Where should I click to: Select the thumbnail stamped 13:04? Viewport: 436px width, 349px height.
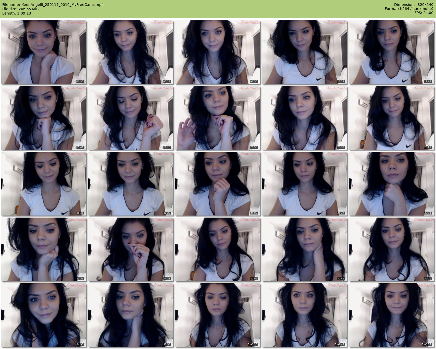click(392, 52)
